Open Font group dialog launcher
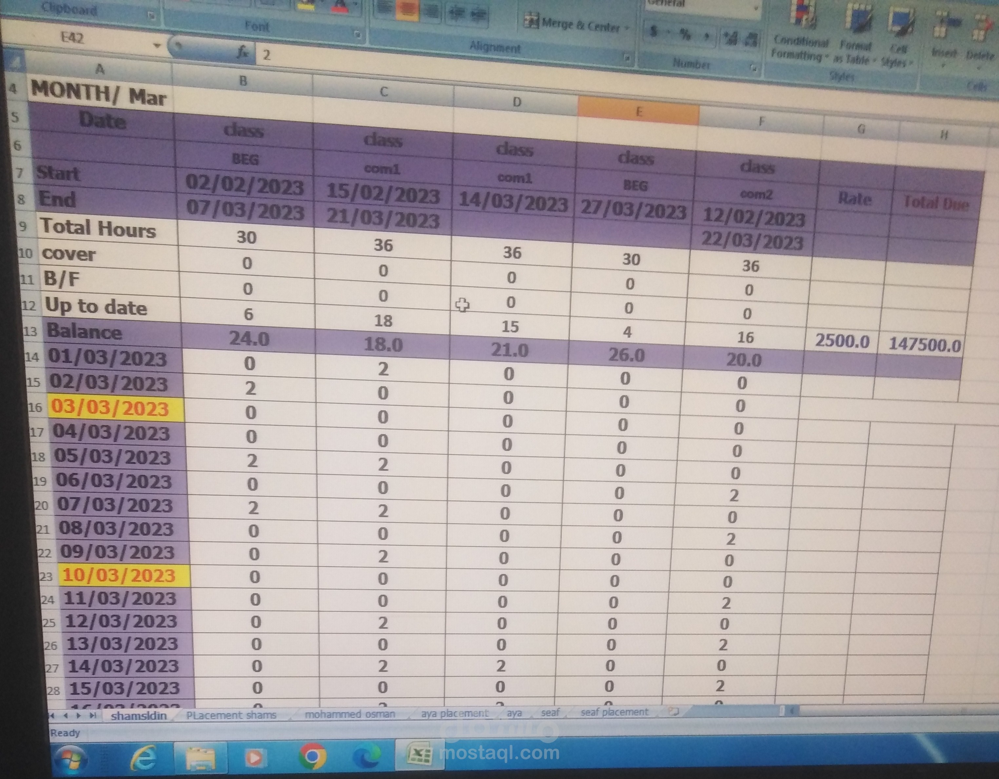999x779 pixels. tap(358, 34)
